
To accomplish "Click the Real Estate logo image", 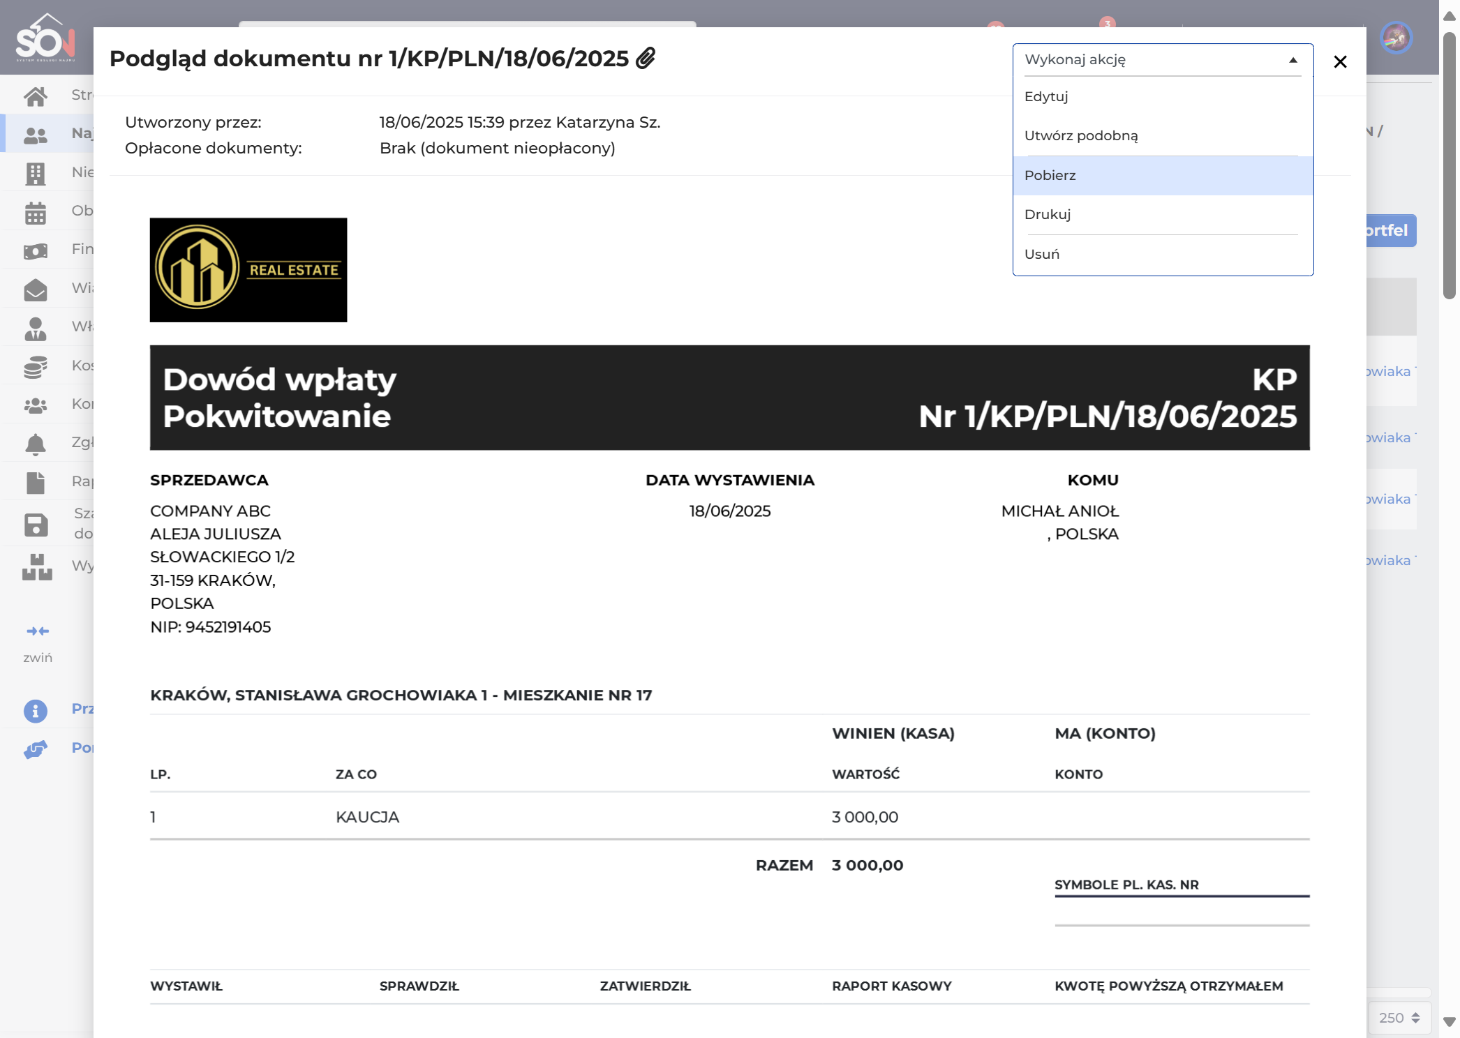I will click(248, 270).
